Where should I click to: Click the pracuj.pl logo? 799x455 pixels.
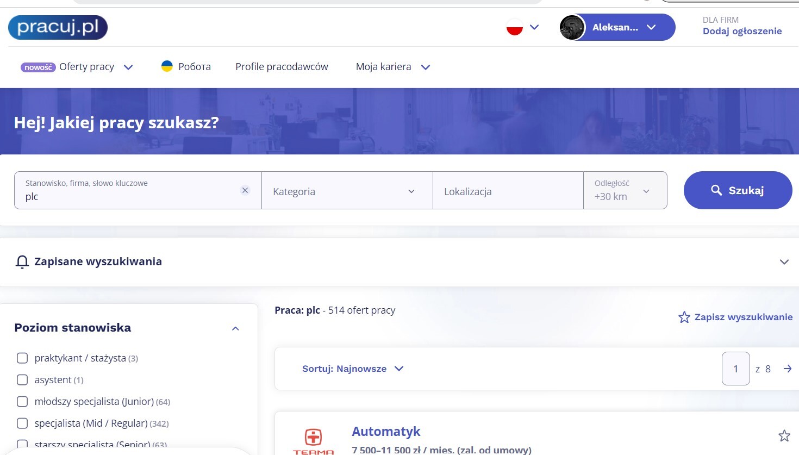(58, 27)
